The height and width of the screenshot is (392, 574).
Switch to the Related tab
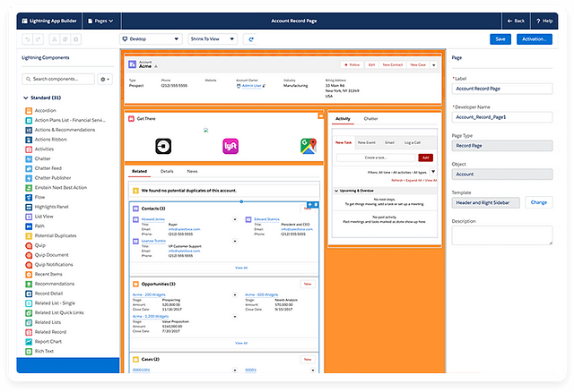click(x=140, y=171)
